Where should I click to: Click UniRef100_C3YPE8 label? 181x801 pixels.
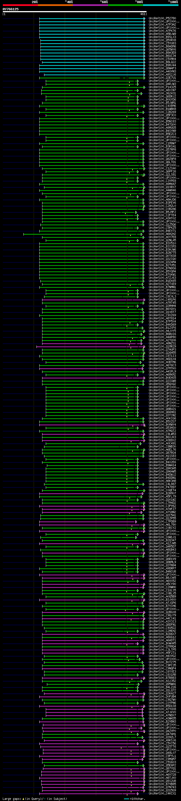click(x=162, y=181)
